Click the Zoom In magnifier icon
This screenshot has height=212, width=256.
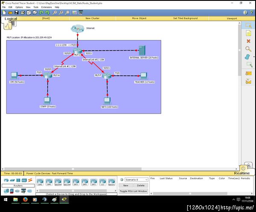pos(55,12)
